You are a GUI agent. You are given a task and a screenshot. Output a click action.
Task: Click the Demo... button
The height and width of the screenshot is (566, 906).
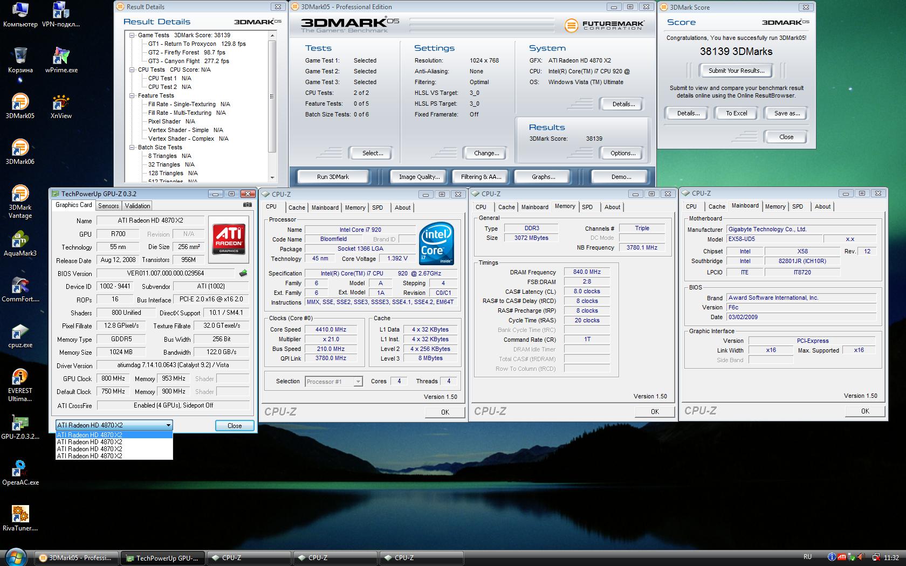tap(621, 177)
